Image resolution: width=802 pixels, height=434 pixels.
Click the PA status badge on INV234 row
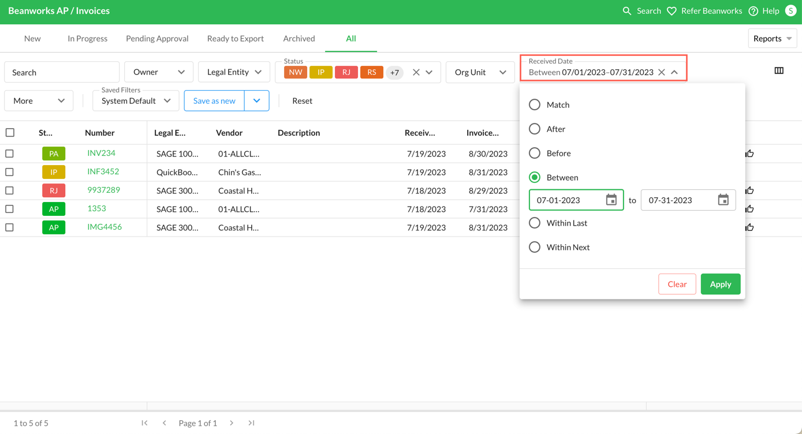click(54, 154)
